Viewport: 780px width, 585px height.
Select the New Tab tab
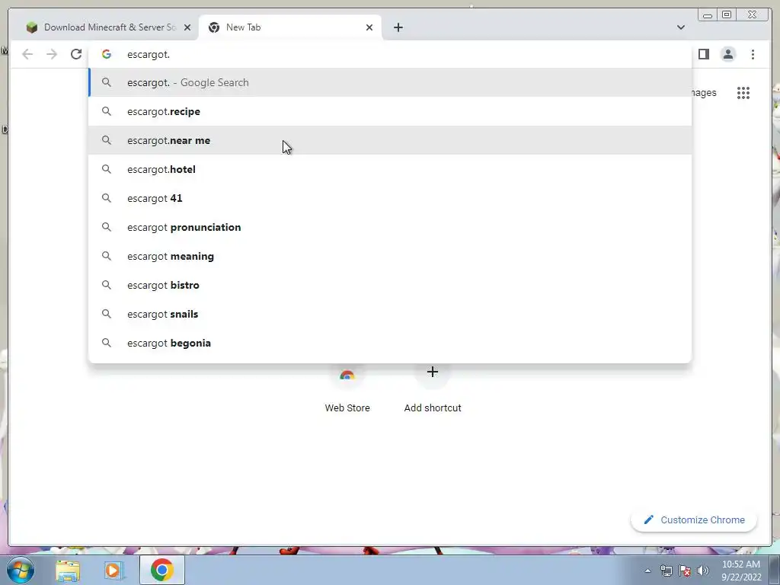pyautogui.click(x=290, y=27)
